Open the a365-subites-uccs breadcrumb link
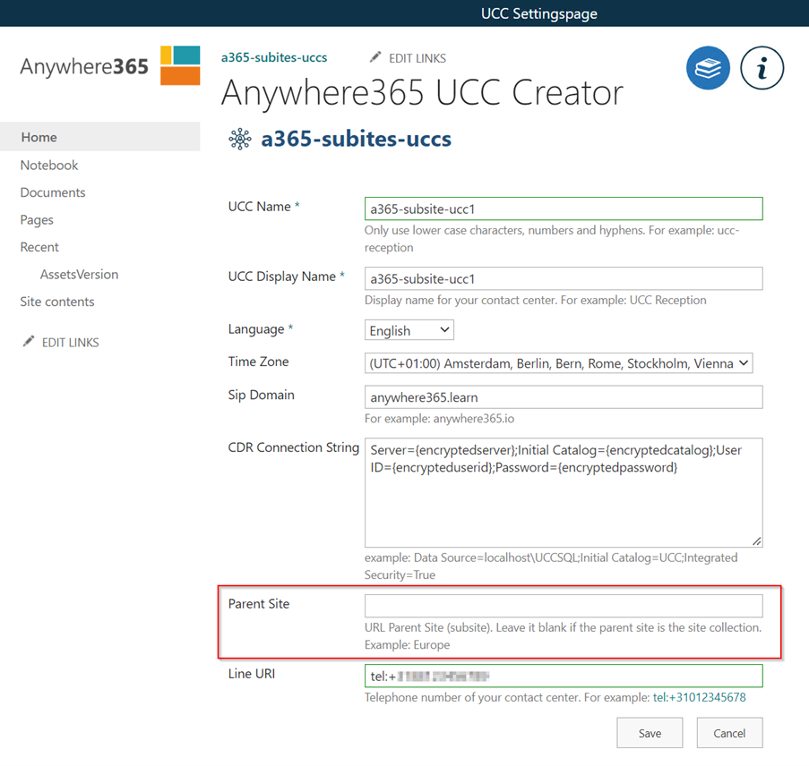This screenshot has width=809, height=766. point(274,57)
